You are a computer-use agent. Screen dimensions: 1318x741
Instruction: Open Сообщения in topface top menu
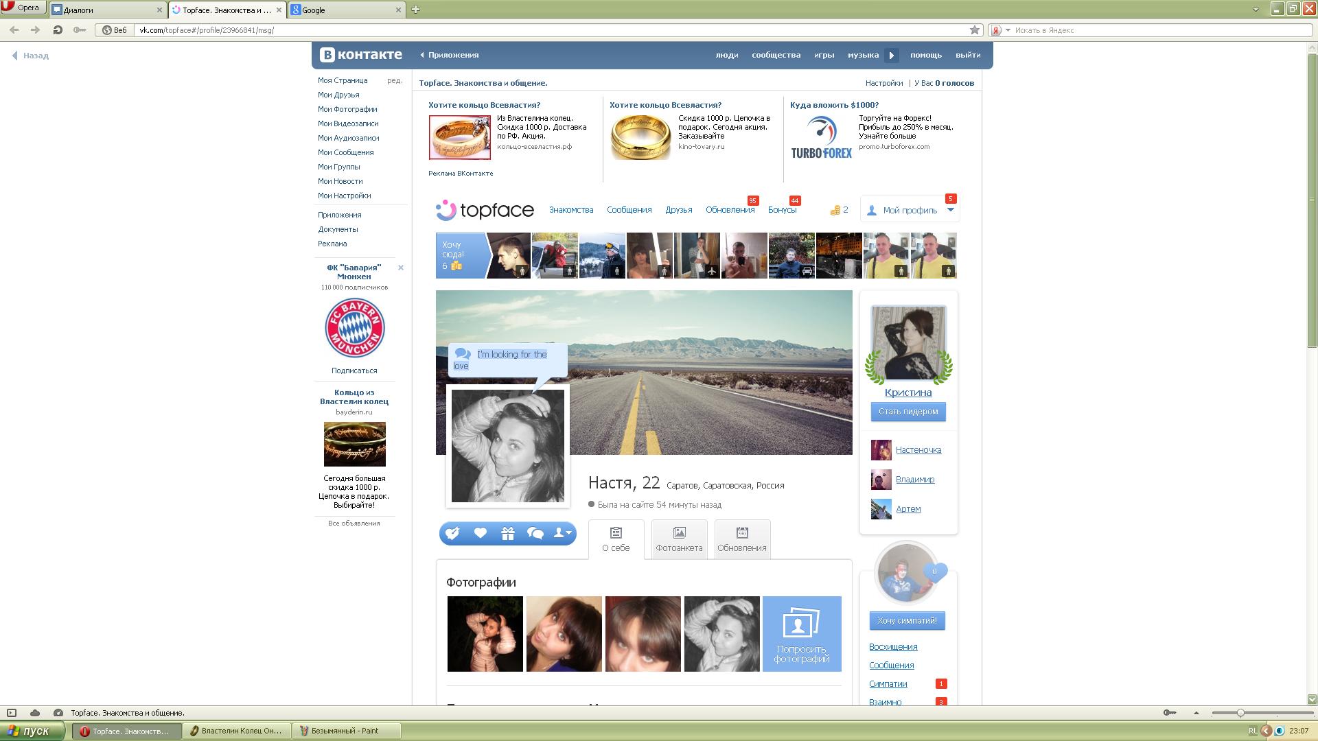point(629,210)
